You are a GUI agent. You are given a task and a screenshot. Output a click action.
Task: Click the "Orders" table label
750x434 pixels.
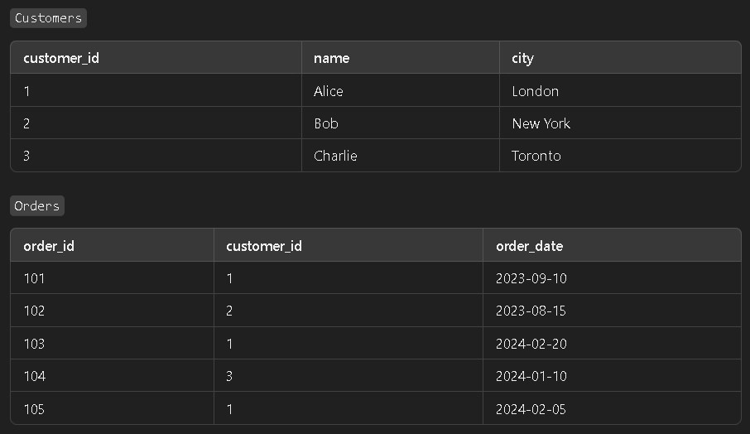tap(36, 205)
